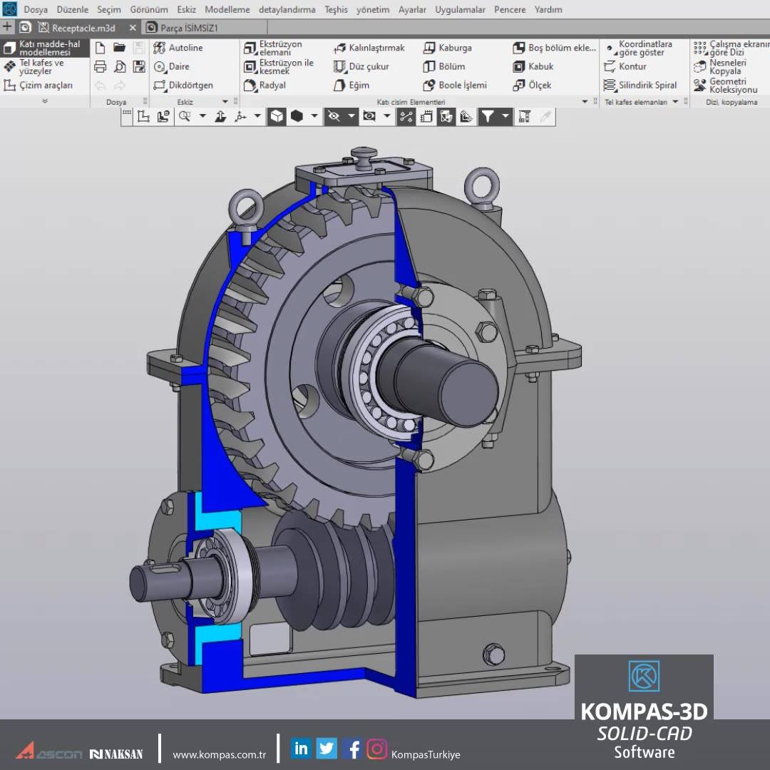Image resolution: width=770 pixels, height=770 pixels.
Task: Select the Kontur contour tool
Action: click(625, 66)
